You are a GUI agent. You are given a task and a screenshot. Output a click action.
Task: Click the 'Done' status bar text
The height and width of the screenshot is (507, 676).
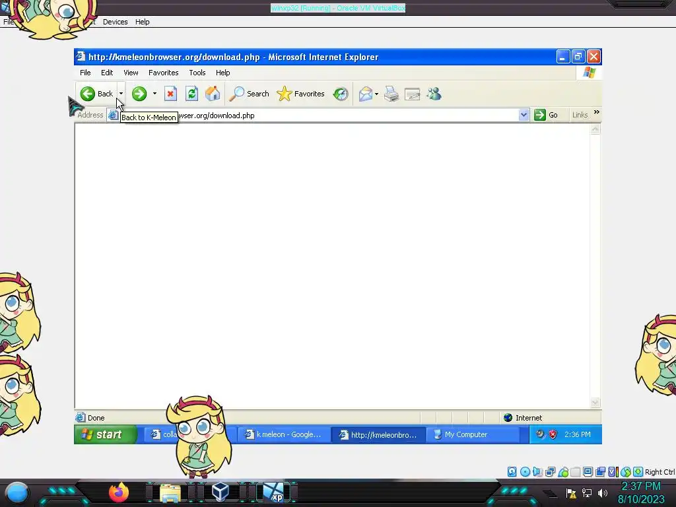click(x=96, y=418)
